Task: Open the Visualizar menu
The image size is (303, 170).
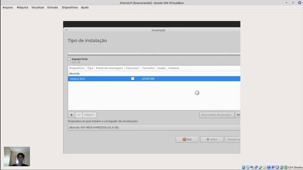Action: [x=38, y=8]
